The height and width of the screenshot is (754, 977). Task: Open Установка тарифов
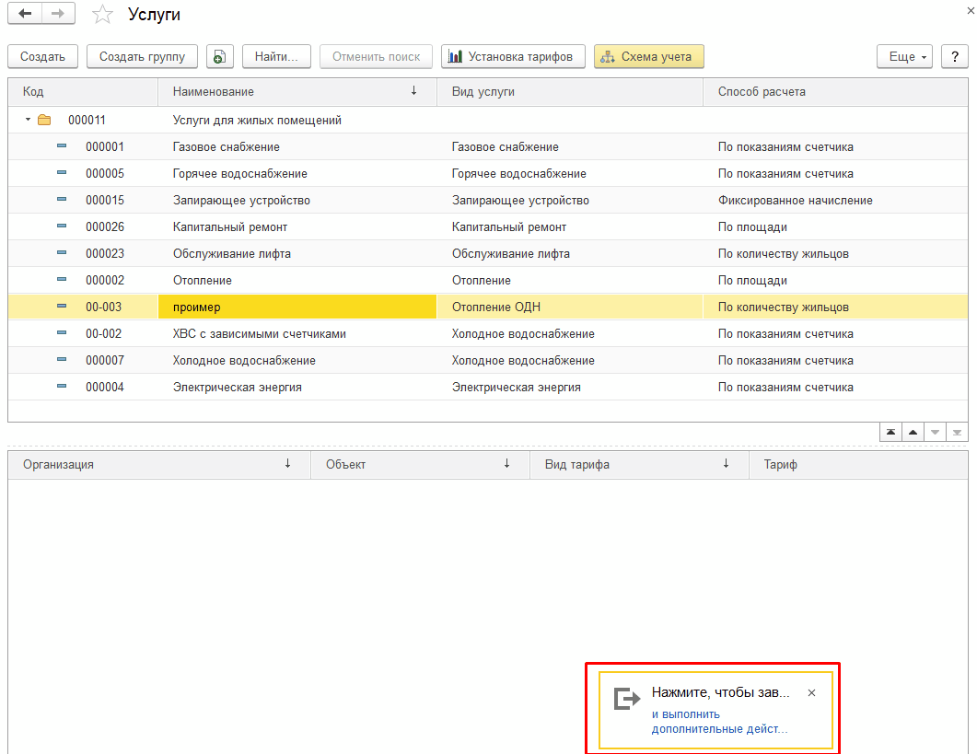tap(513, 57)
